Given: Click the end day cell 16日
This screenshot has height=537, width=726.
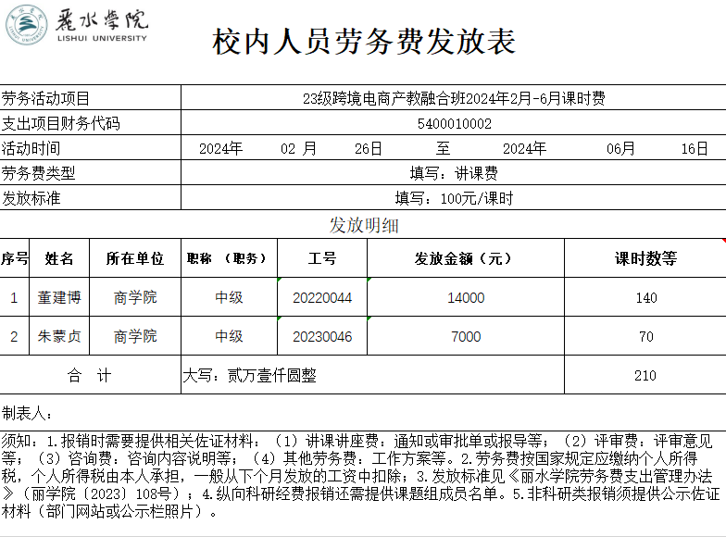Looking at the screenshot, I should pos(694,148).
